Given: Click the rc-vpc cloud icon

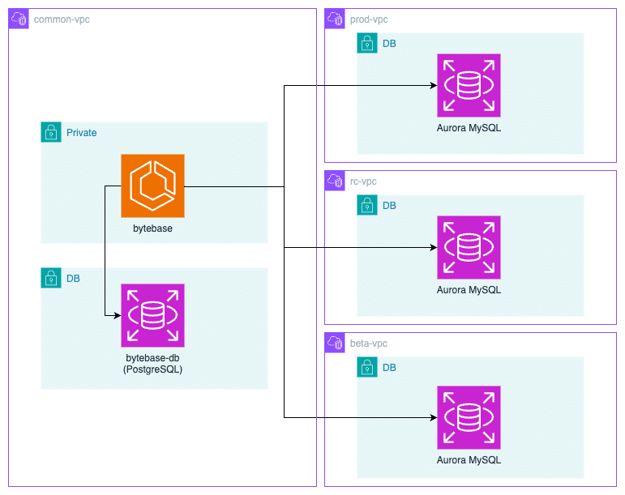Looking at the screenshot, I should click(335, 181).
